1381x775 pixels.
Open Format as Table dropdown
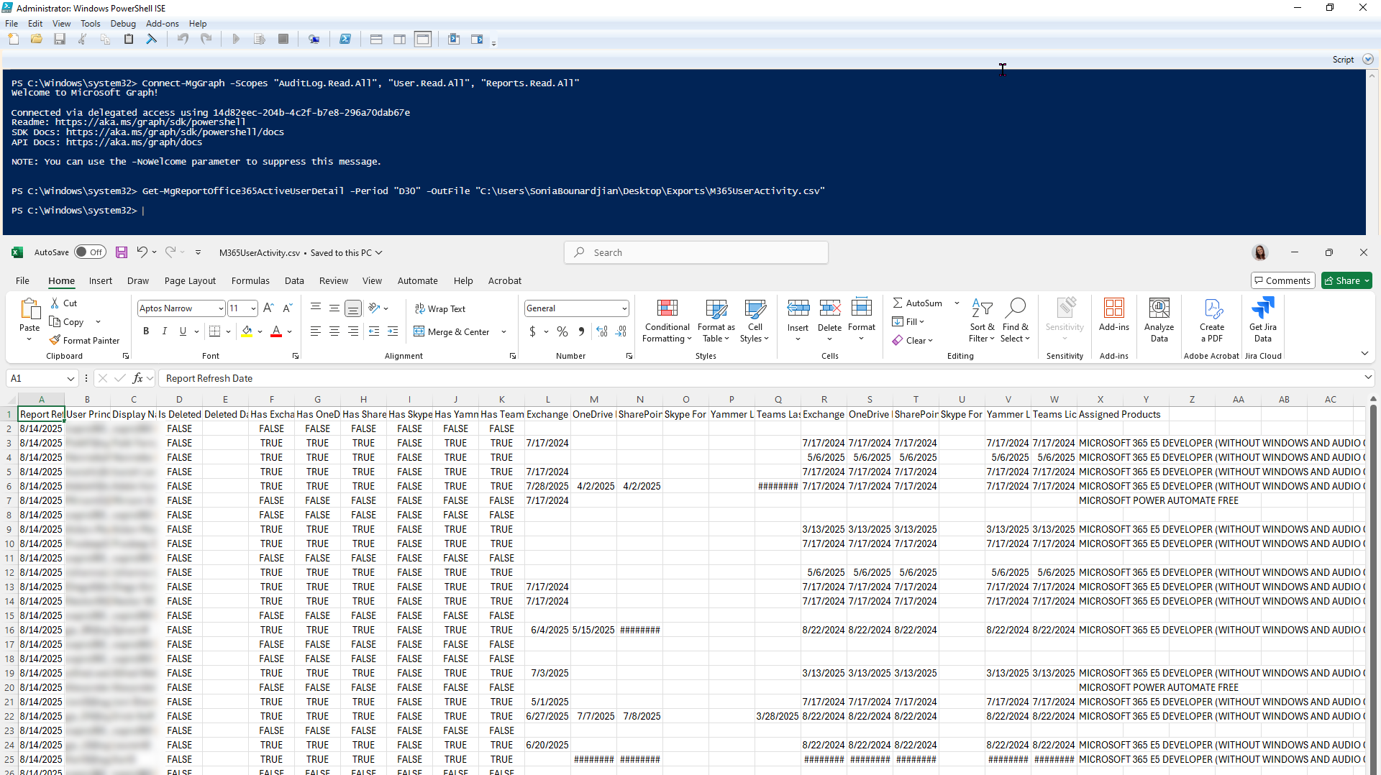coord(716,321)
